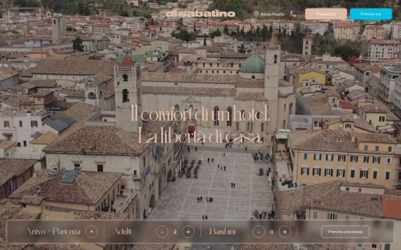Screen dimensions: 401x250
Task: Increase the Bambini count with plus
Action: [x=285, y=232]
